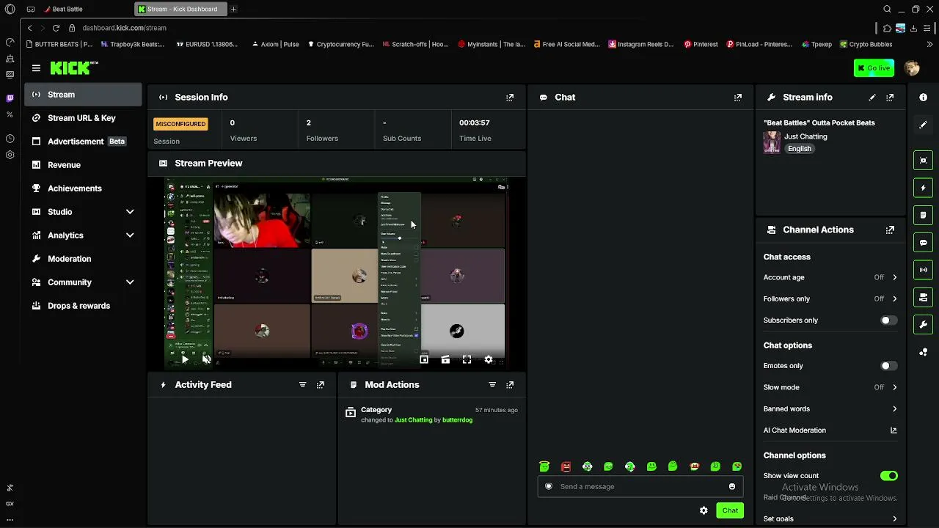Click the info icon in right rail

pyautogui.click(x=923, y=98)
